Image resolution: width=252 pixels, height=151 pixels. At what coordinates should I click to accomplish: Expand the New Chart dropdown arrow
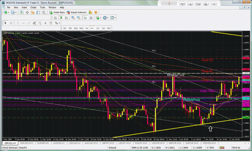[8, 12]
